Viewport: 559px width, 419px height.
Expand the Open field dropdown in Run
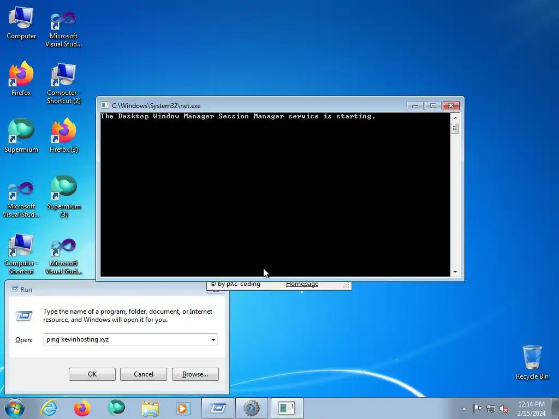click(x=213, y=339)
